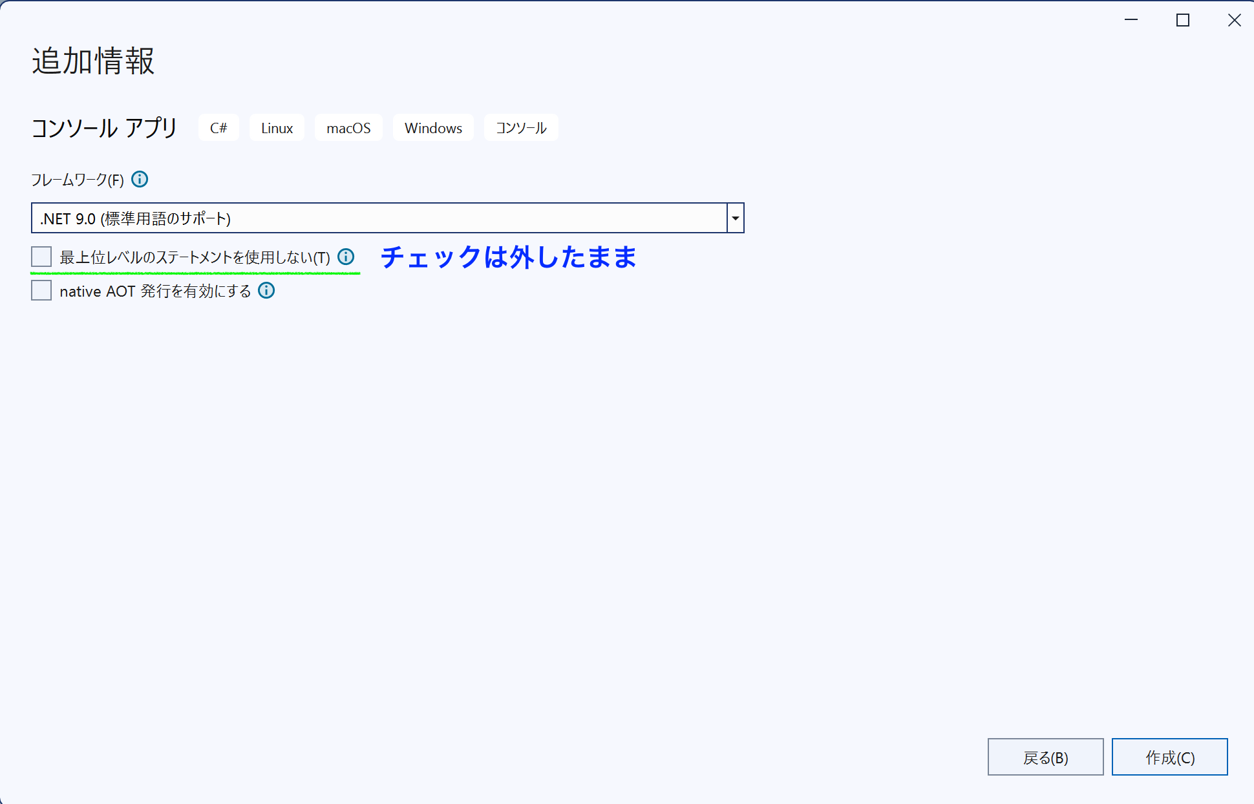This screenshot has height=804, width=1254.
Task: Click the info icon next to フレームワーク(F)
Action: tap(140, 179)
